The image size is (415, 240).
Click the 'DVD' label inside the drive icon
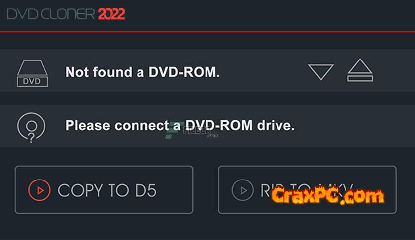point(32,81)
